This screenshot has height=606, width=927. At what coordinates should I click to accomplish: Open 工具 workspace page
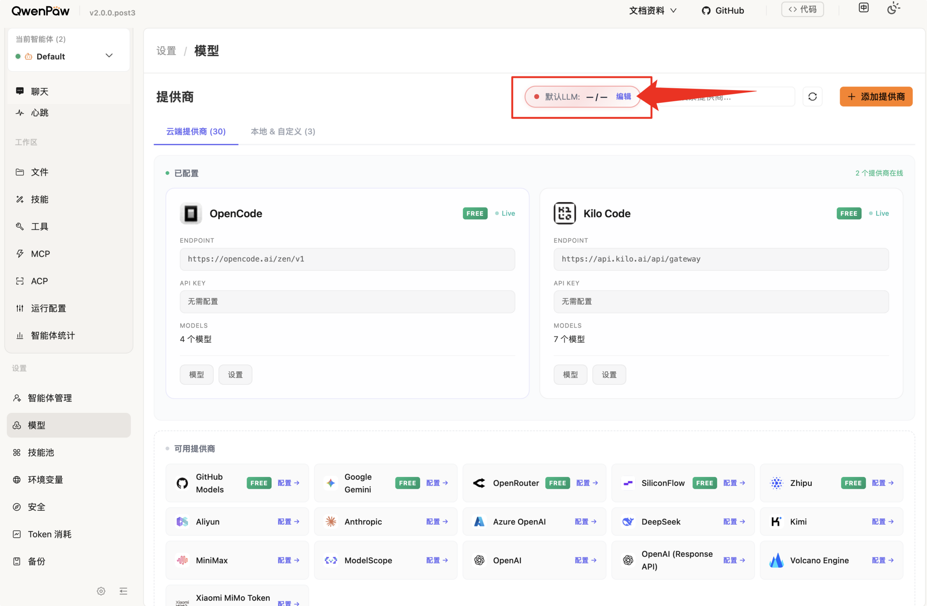(68, 226)
